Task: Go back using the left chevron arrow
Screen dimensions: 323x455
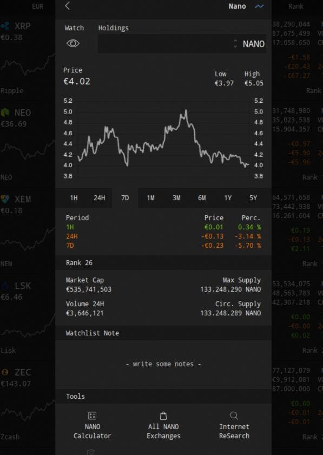Action: tap(68, 6)
